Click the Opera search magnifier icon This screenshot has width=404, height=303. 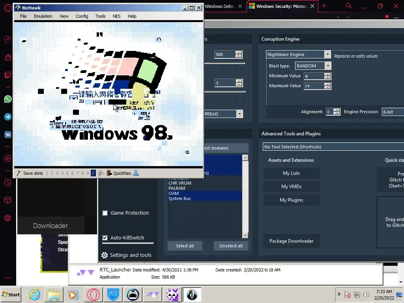(x=349, y=6)
